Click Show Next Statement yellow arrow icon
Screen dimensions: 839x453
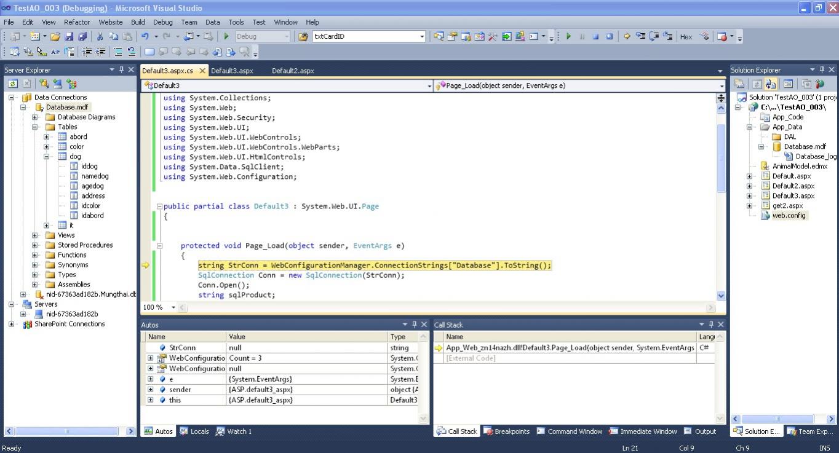[627, 36]
